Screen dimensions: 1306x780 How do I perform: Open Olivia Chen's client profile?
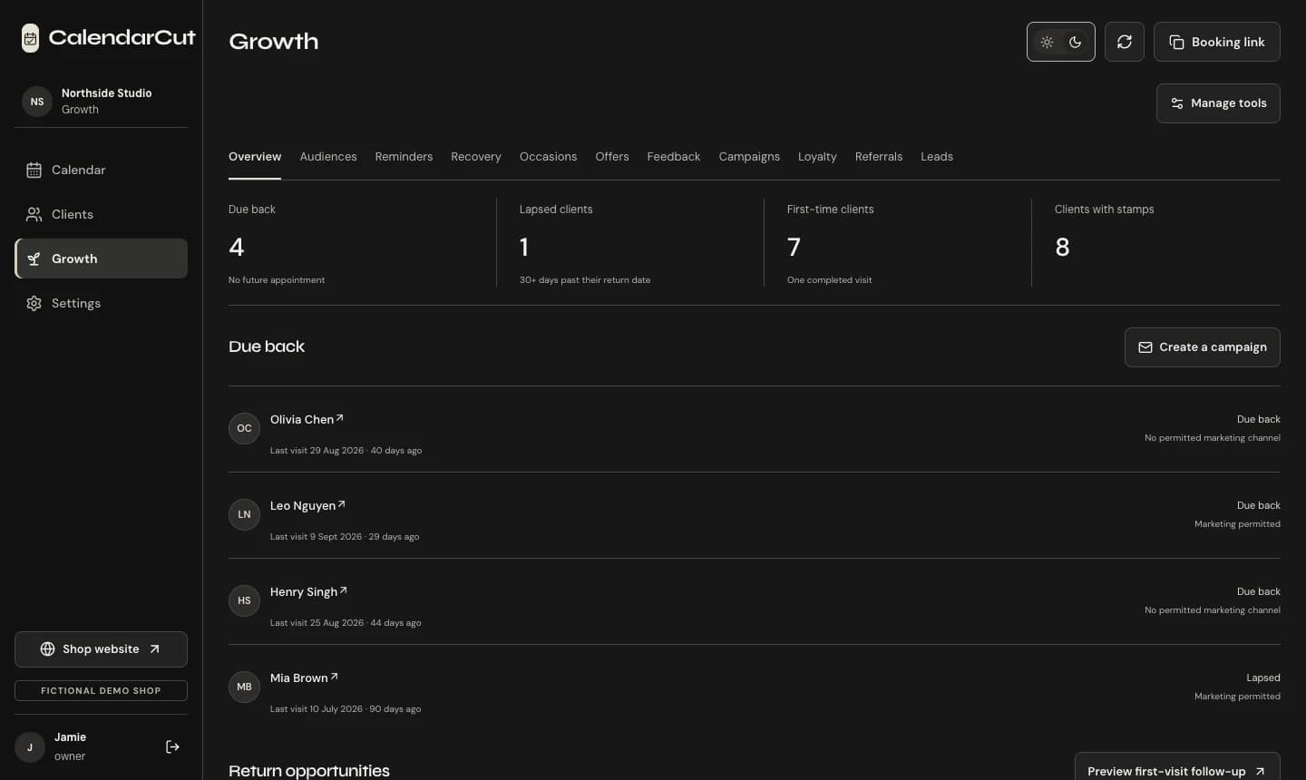coord(307,419)
